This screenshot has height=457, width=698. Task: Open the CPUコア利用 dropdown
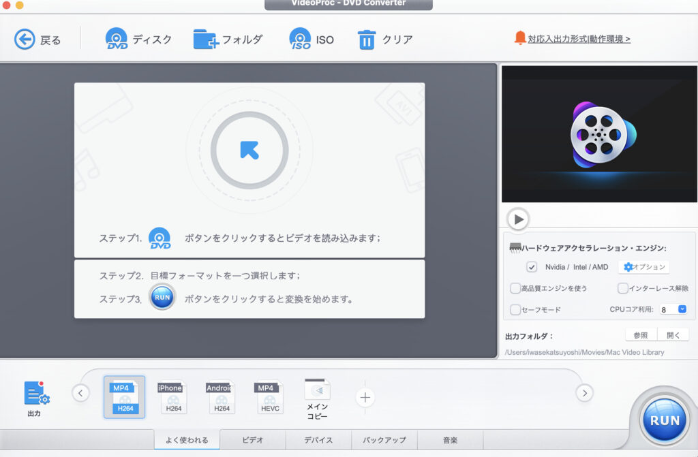point(673,309)
